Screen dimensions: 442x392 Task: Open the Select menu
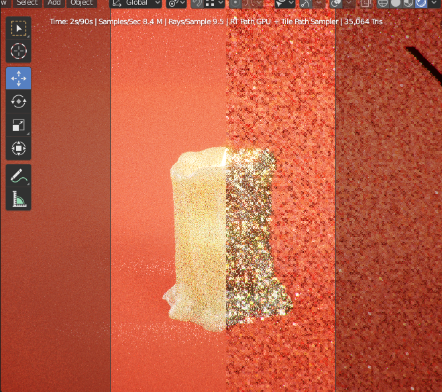coord(27,3)
